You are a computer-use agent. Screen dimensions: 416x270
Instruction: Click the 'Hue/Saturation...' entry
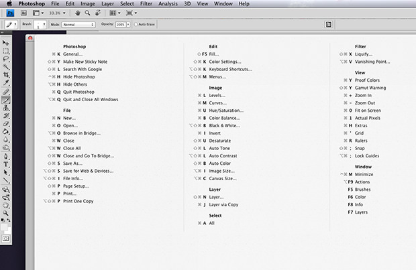click(226, 111)
